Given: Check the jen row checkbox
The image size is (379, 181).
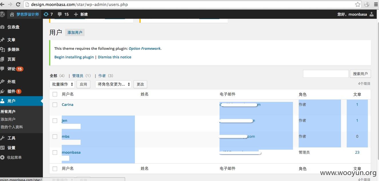Looking at the screenshot, I should (55, 121).
